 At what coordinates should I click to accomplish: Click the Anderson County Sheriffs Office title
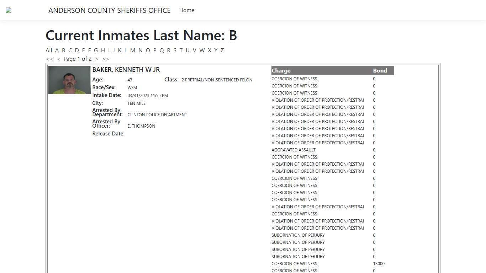coord(109,10)
